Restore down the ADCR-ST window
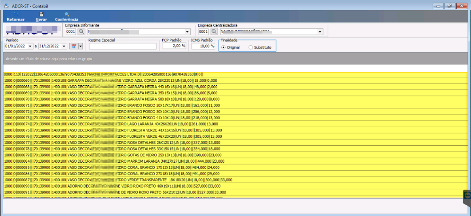The height and width of the screenshot is (216, 471). point(449,6)
